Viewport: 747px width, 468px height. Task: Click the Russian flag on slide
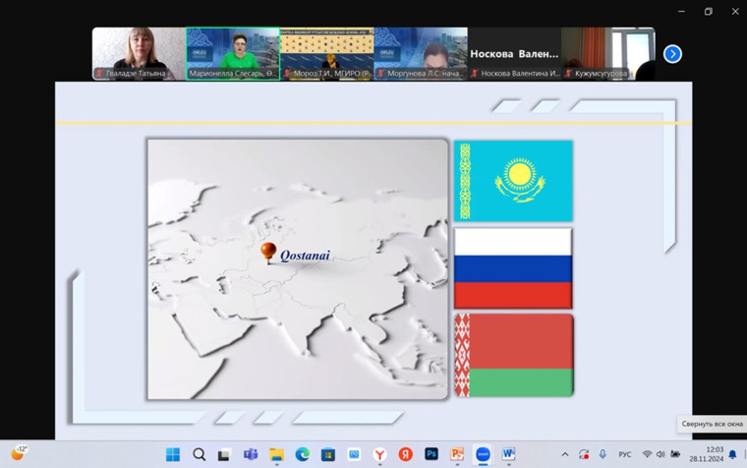click(513, 268)
